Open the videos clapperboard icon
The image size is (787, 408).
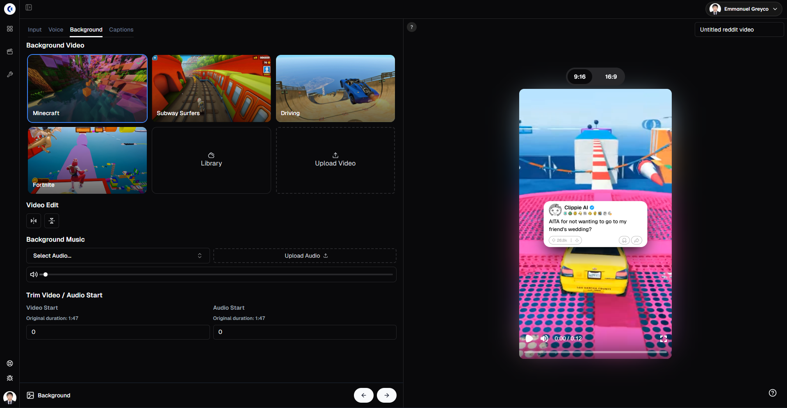10,52
